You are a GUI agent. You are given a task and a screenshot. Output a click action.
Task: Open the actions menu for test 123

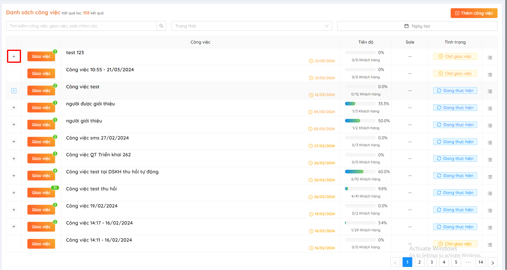click(x=490, y=57)
